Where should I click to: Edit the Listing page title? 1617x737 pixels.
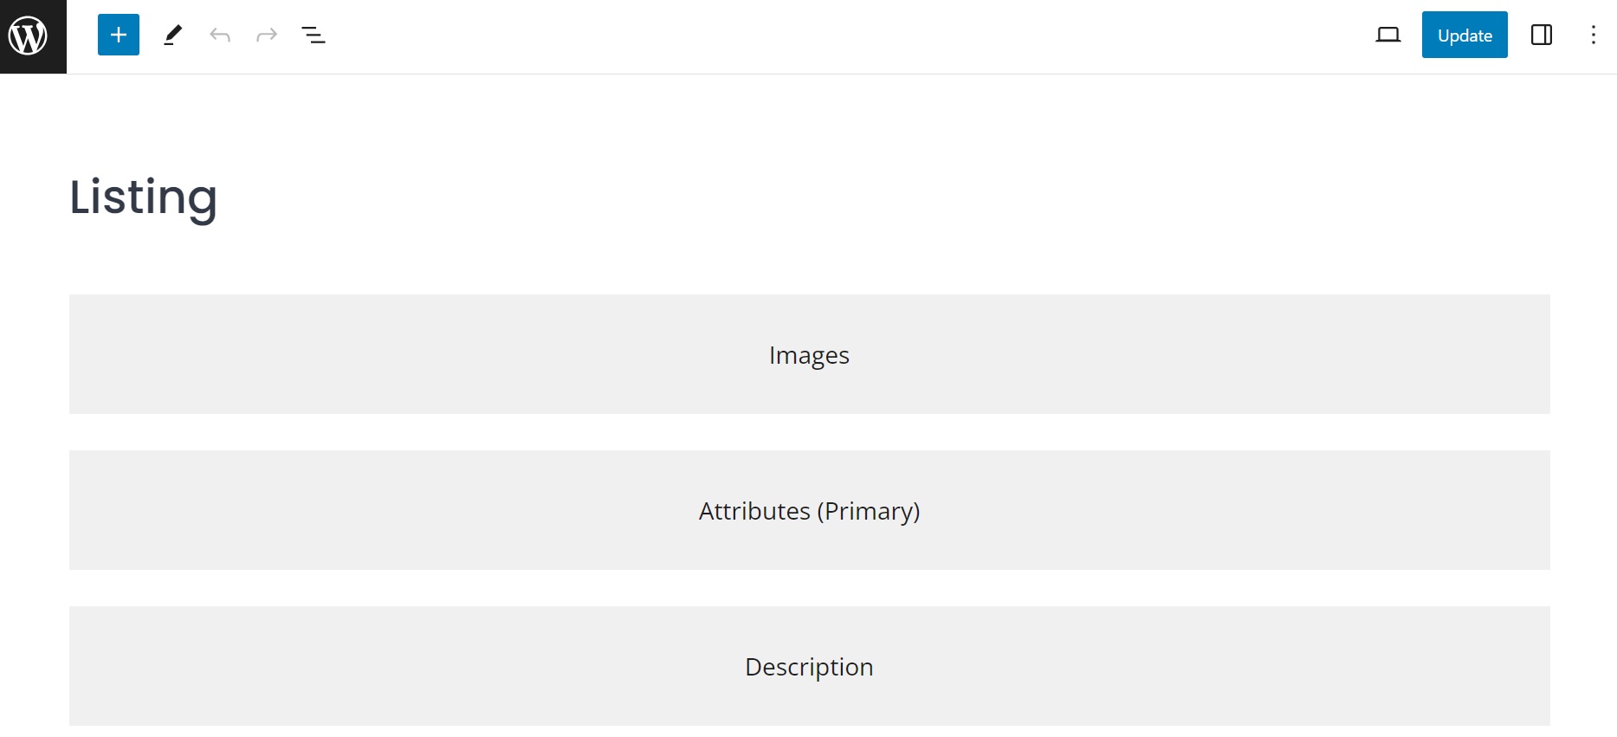tap(143, 197)
